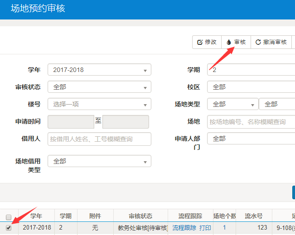Expand the 审核状态 dropdown
Viewport: 295px width, 235px height.
(99, 87)
